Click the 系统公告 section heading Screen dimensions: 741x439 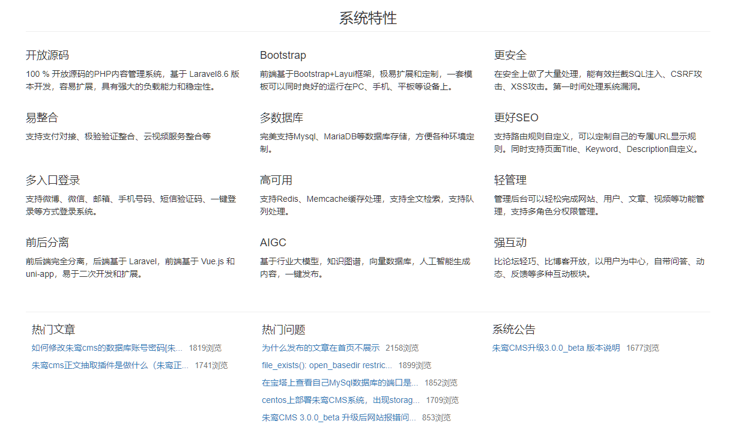[514, 330]
